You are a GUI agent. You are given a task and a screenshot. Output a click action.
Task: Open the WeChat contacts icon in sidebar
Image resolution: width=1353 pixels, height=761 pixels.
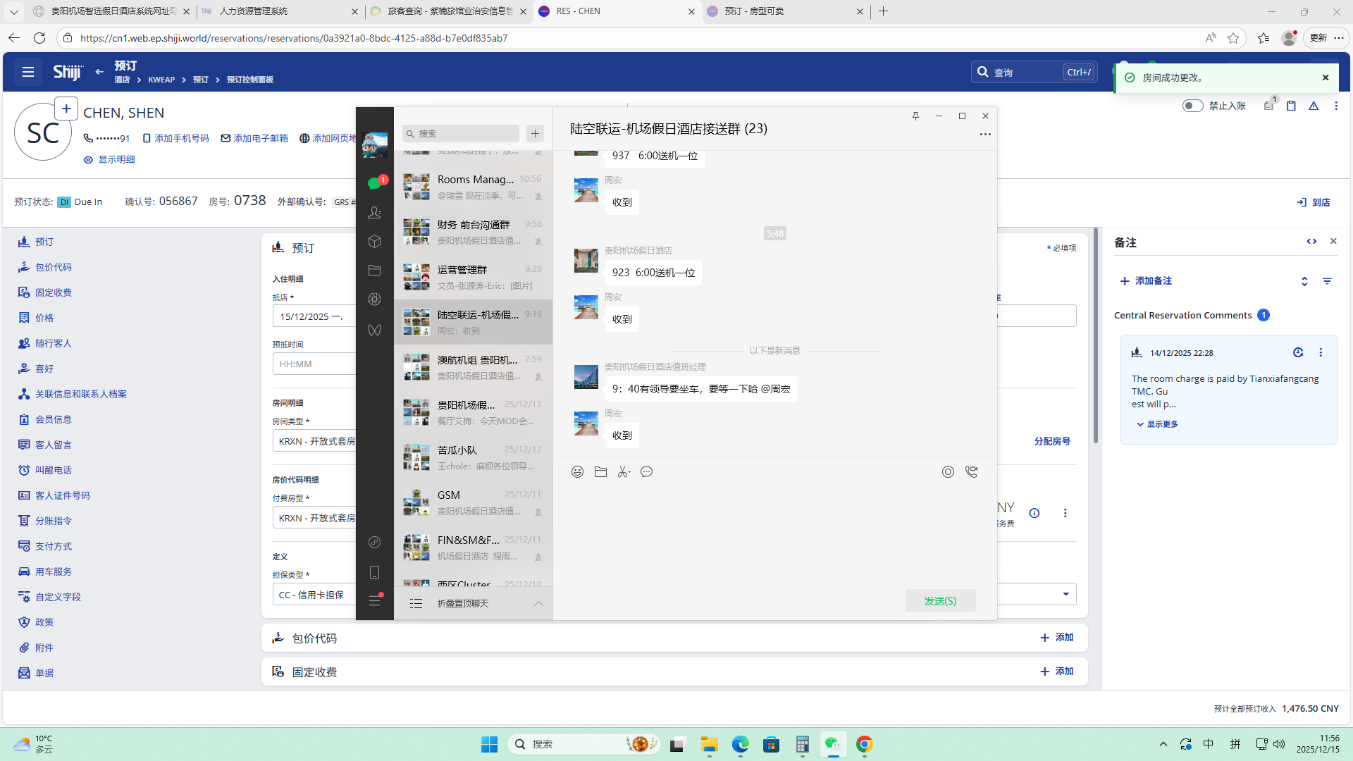tap(374, 212)
